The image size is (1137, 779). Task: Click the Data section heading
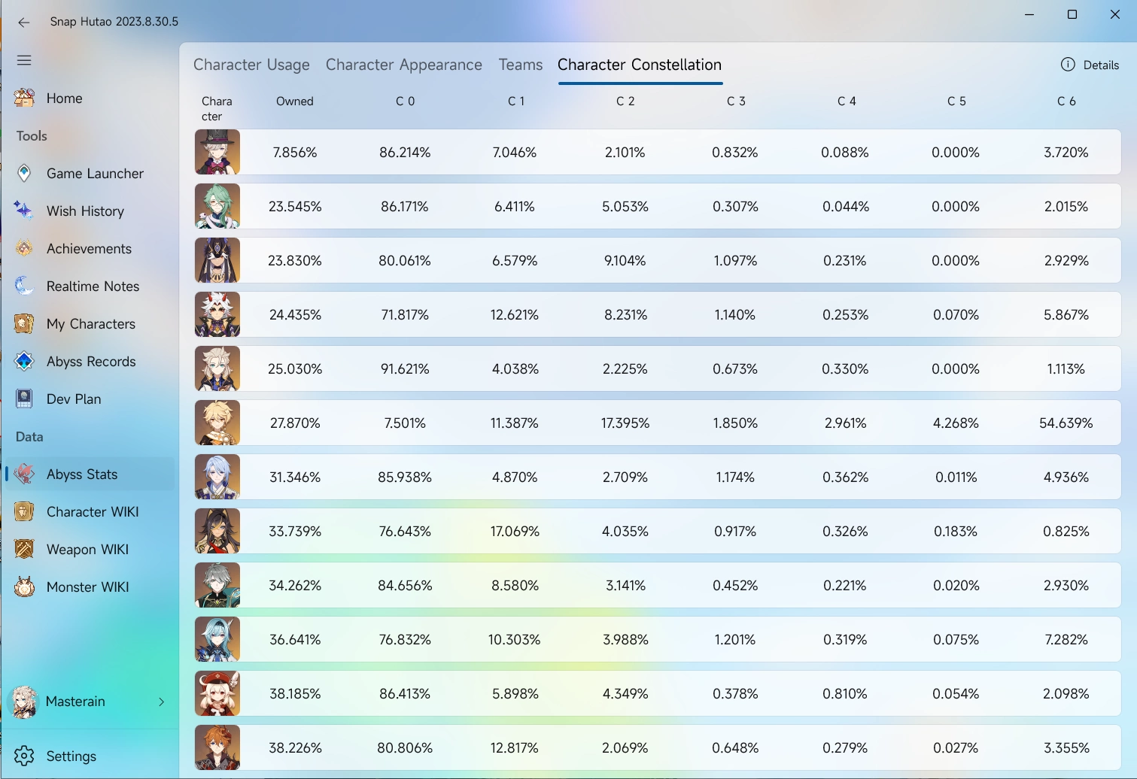[29, 437]
